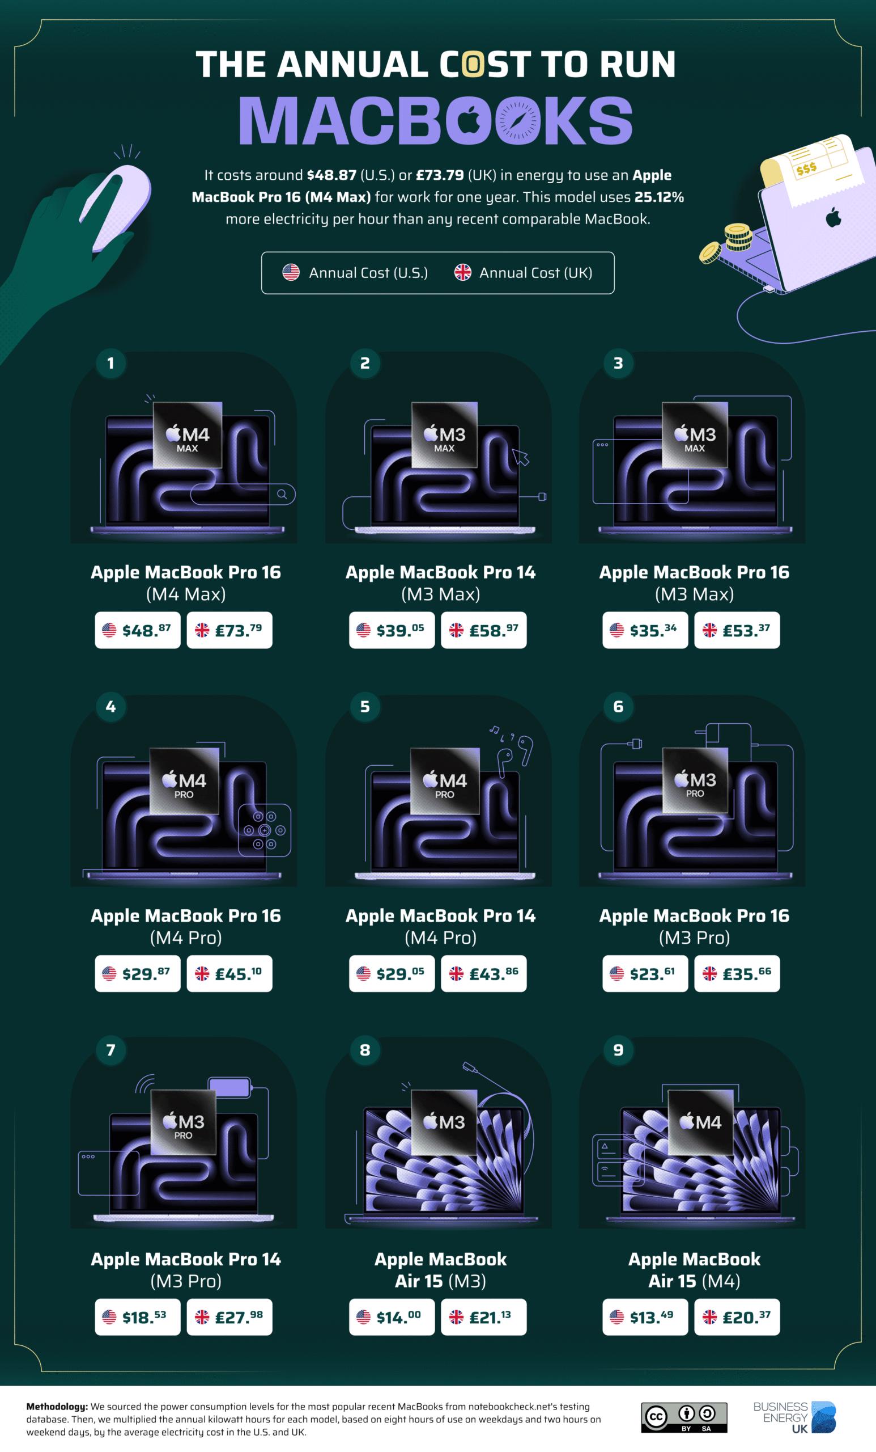Click the $13.49 price for MacBook Air 15 M4
The height and width of the screenshot is (1452, 876).
[x=645, y=1317]
